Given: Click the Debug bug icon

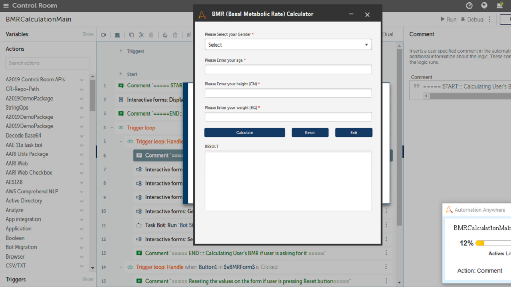Looking at the screenshot, I should [x=463, y=19].
